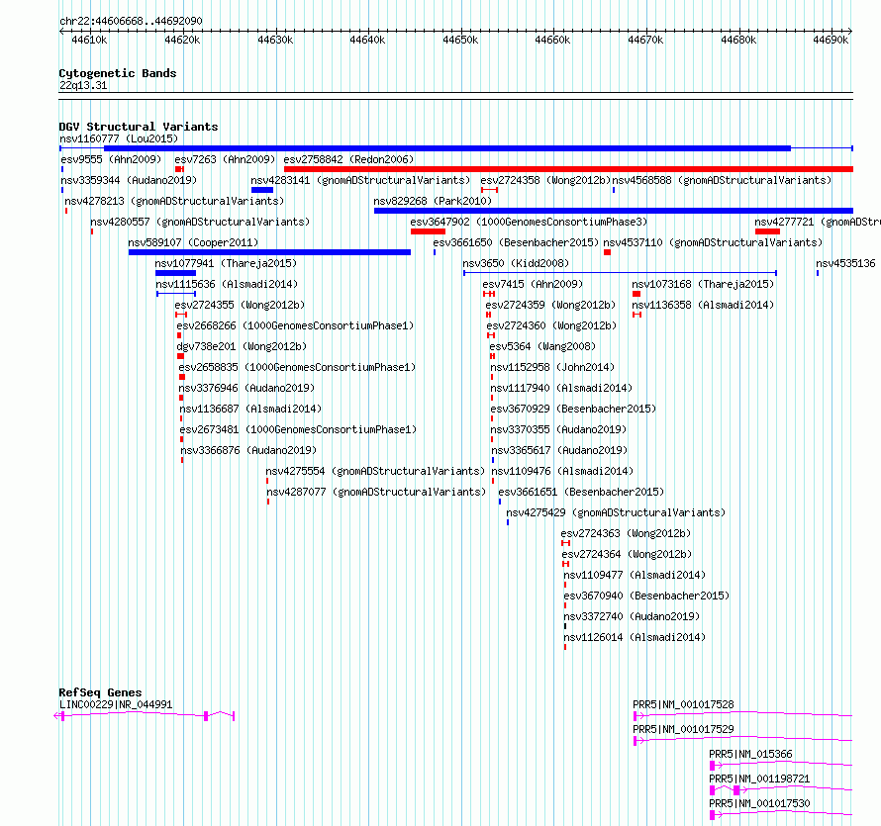Screen dimensions: 881x826
Task: Open nsv4287077 (gnomADStructuralVariants) label
Action: pyautogui.click(x=376, y=492)
